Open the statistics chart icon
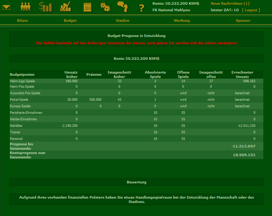This screenshot has width=272, height=216. 66,7
